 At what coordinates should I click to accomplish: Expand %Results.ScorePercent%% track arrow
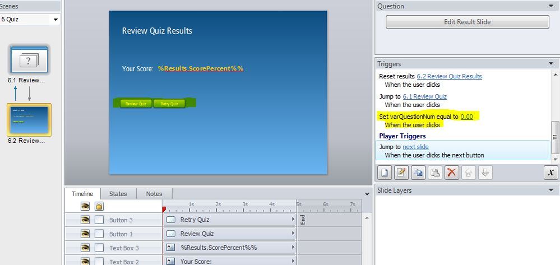point(293,247)
